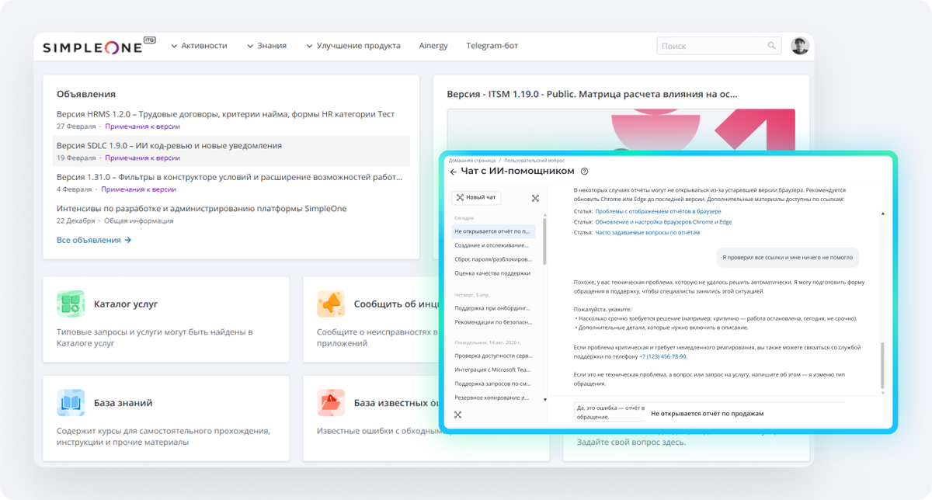This screenshot has height=500, width=932.
Task: Click the search magnifier icon
Action: [x=772, y=46]
